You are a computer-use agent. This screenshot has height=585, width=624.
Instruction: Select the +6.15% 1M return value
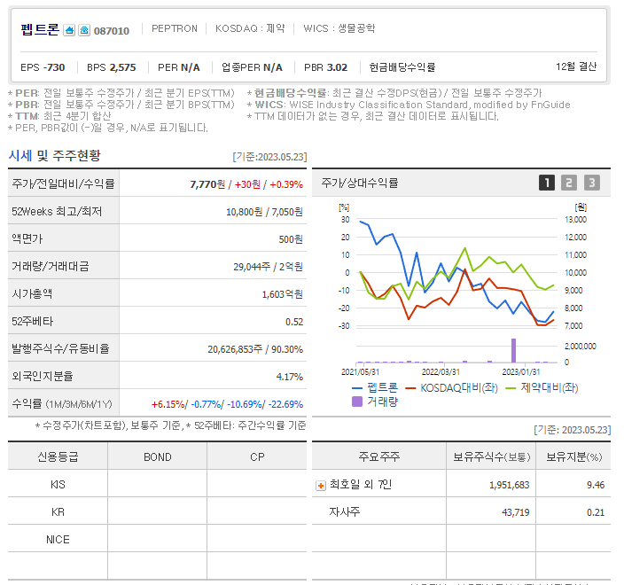tap(168, 404)
